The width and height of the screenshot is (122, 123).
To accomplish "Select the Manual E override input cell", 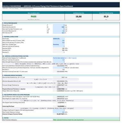I will pyautogui.click(x=59, y=46).
